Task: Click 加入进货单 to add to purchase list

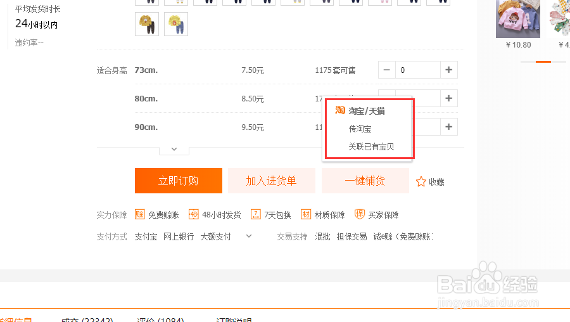Action: click(x=272, y=181)
